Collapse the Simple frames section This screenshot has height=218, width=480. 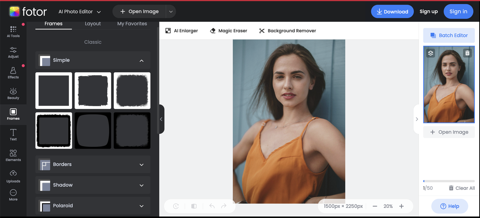point(141,60)
